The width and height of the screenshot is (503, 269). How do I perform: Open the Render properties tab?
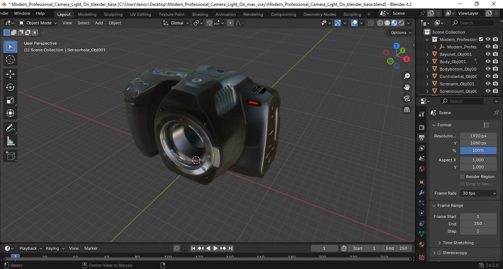(x=421, y=127)
